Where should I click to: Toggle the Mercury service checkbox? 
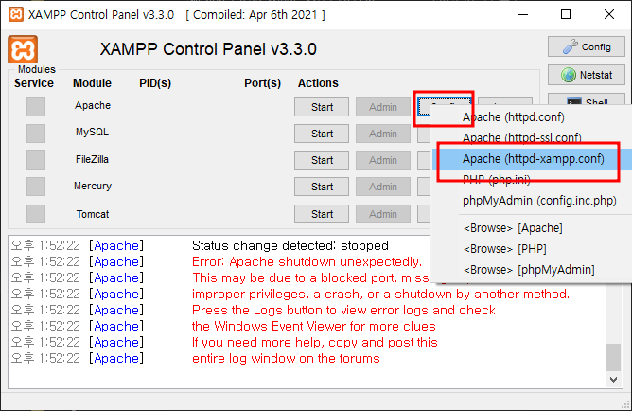36,187
